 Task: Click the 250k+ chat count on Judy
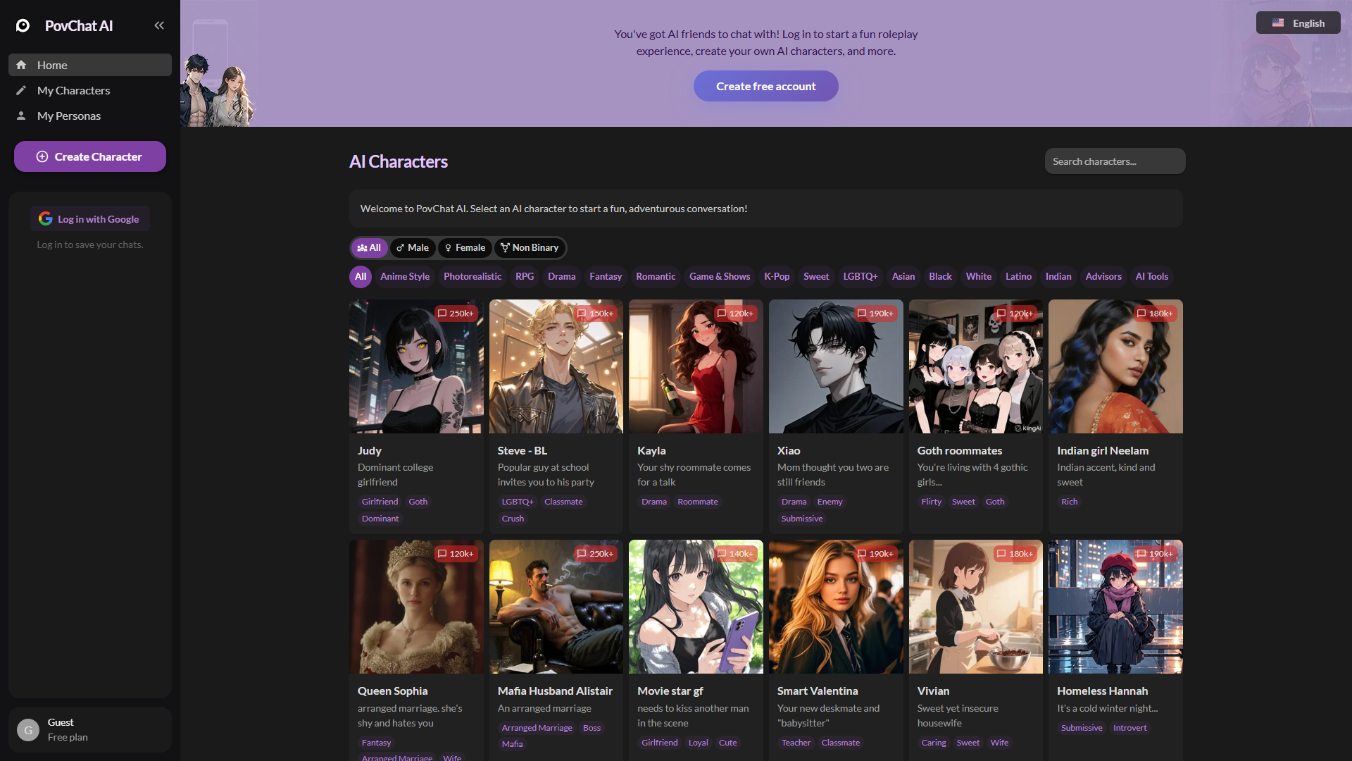[x=456, y=314]
